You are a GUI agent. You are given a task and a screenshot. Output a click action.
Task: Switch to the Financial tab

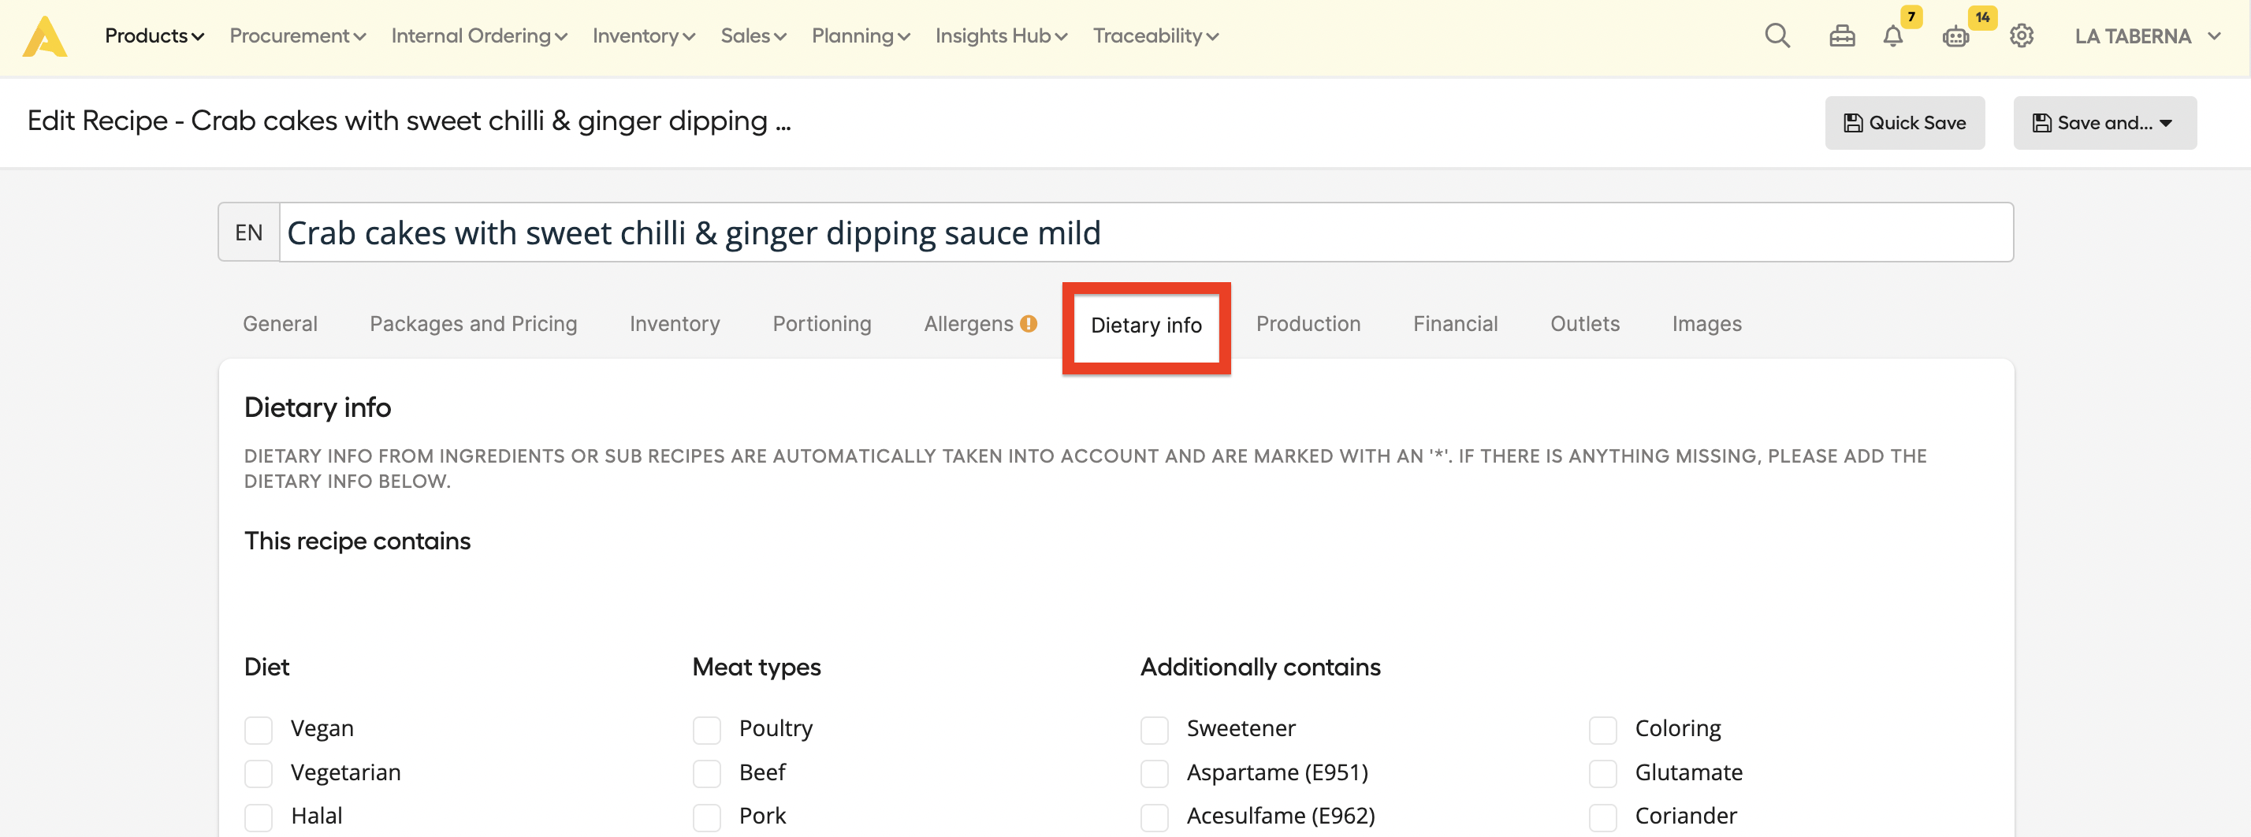(x=1455, y=323)
